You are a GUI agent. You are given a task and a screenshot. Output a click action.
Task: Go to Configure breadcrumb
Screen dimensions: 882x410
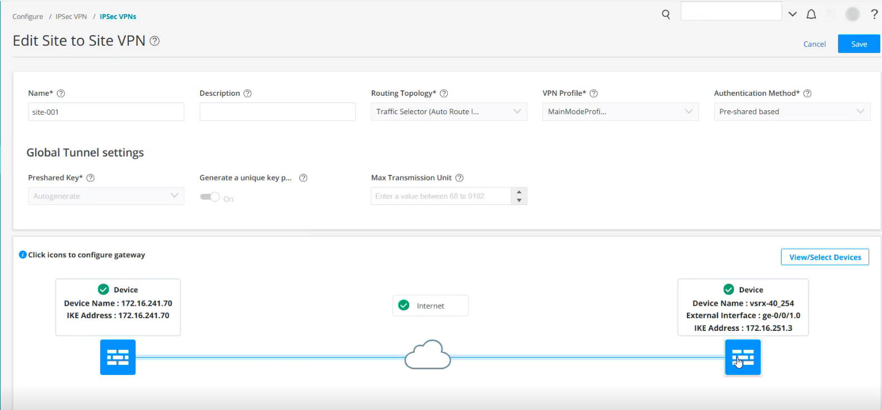pos(28,17)
